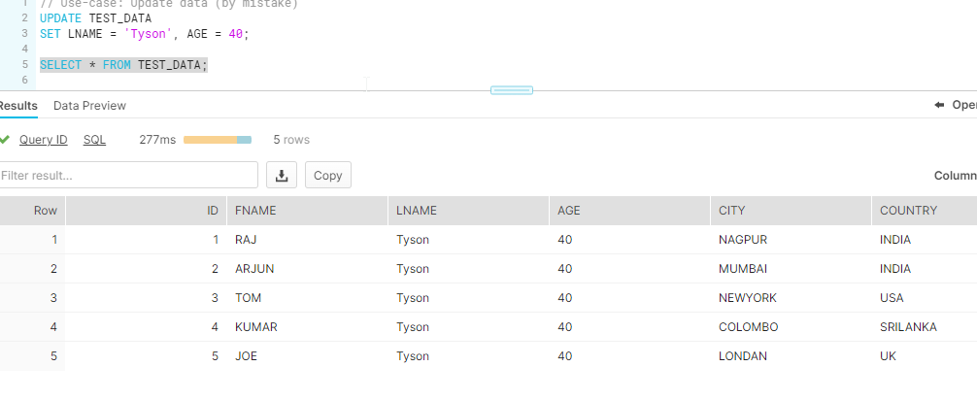Click the 'Tyson' string literal in editor
The width and height of the screenshot is (977, 400).
(148, 34)
